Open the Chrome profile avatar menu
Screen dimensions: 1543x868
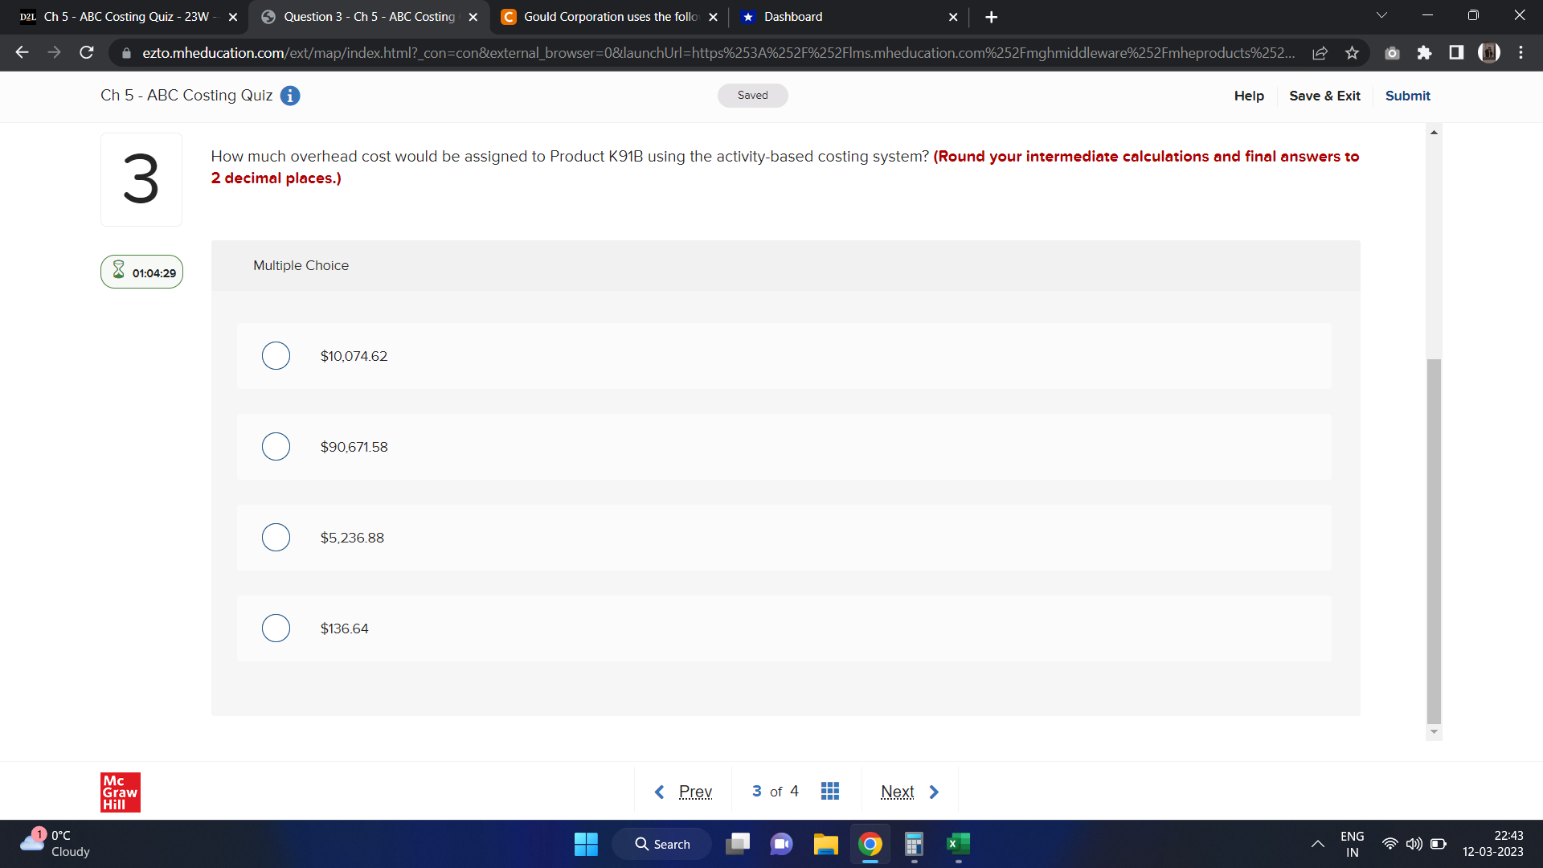(x=1489, y=52)
